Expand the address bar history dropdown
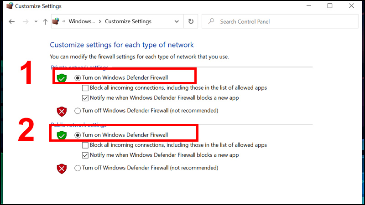Viewport: 365px width, 205px height. [177, 21]
